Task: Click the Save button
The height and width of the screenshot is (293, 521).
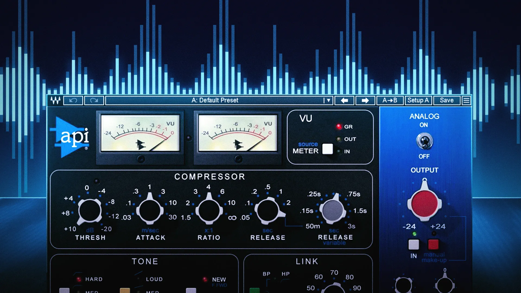Action: coord(447,100)
